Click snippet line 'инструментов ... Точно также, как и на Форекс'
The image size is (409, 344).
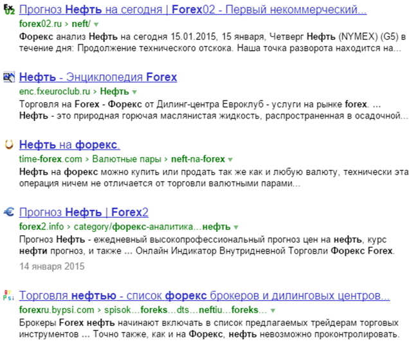click(x=209, y=334)
